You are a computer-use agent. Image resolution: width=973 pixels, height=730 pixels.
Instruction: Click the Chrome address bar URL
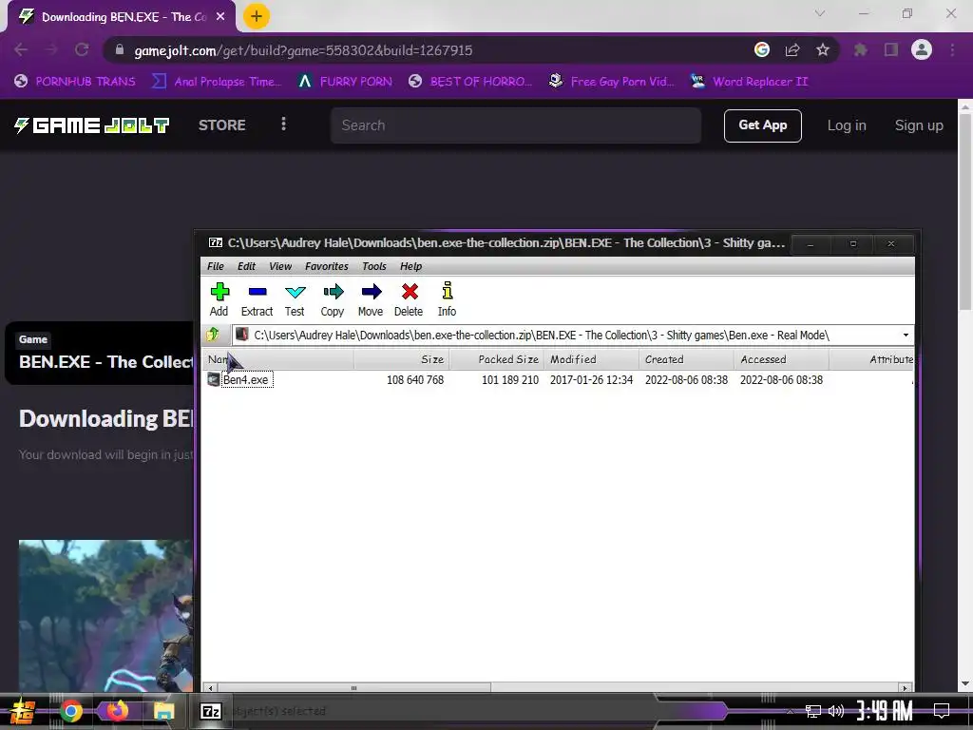[303, 50]
